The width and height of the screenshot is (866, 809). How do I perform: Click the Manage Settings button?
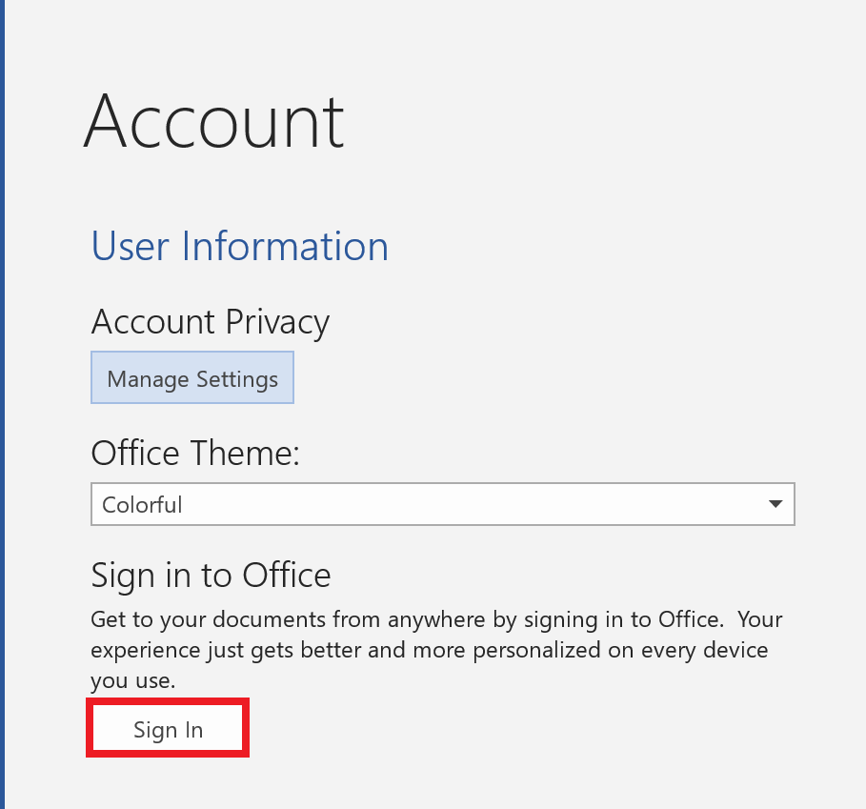192,377
